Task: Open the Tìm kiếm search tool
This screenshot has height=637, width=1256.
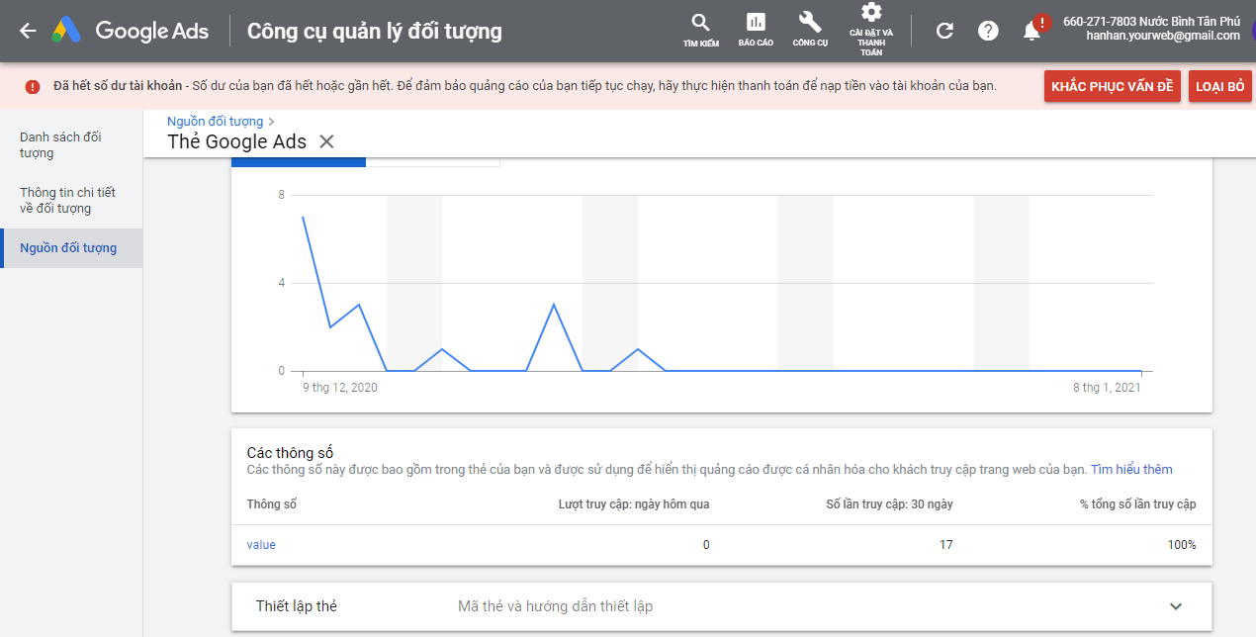Action: (x=700, y=30)
